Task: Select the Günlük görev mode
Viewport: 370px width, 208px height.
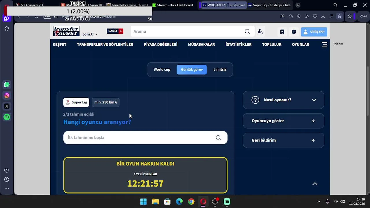Action: pos(192,70)
